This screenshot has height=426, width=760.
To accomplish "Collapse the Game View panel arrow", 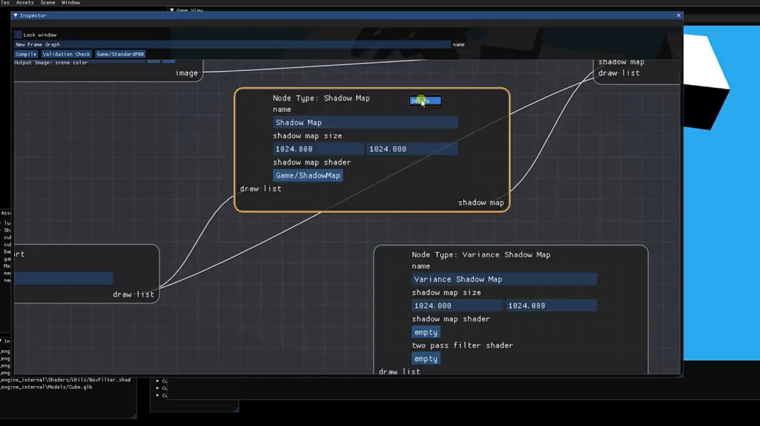I will coord(172,10).
